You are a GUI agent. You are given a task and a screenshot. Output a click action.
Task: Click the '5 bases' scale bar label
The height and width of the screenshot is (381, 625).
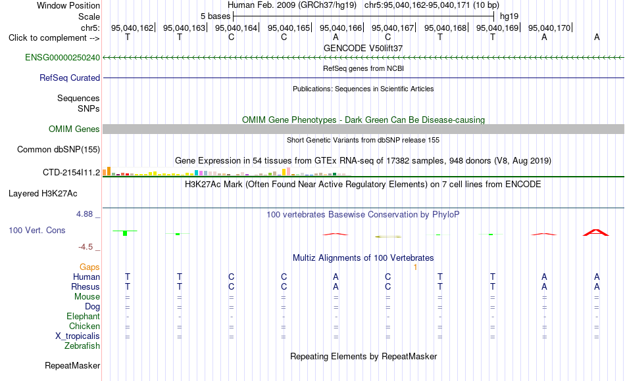click(215, 16)
